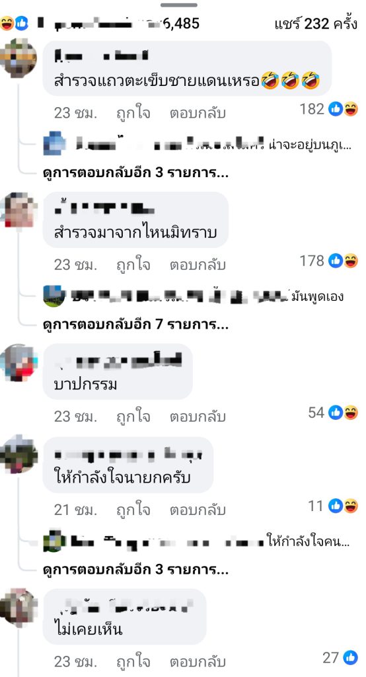
Task: Open post reaction summary at top left
Action: [x=15, y=23]
